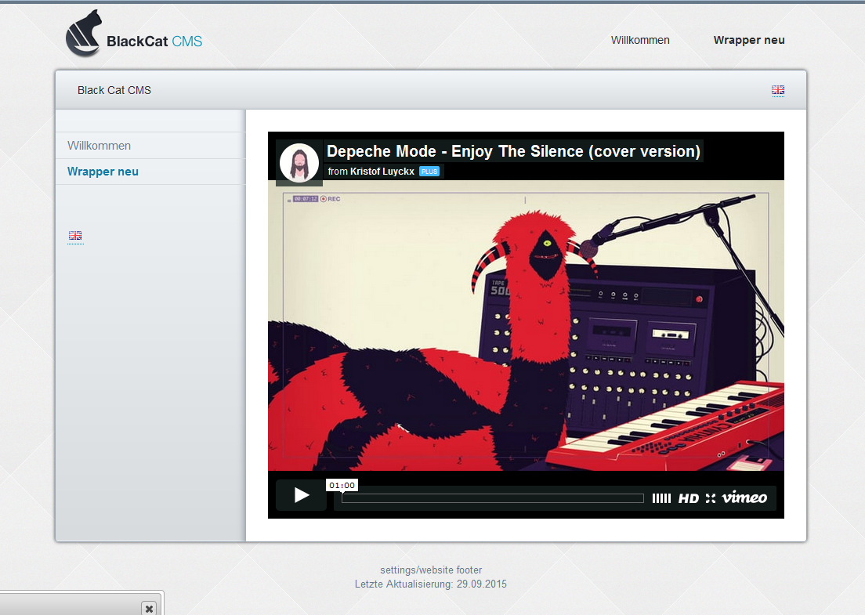
Task: Close the bottom-left popup panel
Action: pos(149,609)
